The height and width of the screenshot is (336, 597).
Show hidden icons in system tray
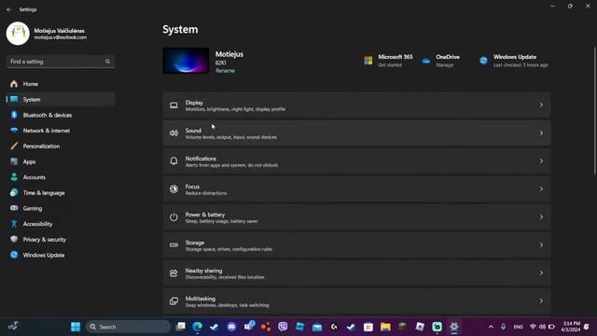point(491,327)
